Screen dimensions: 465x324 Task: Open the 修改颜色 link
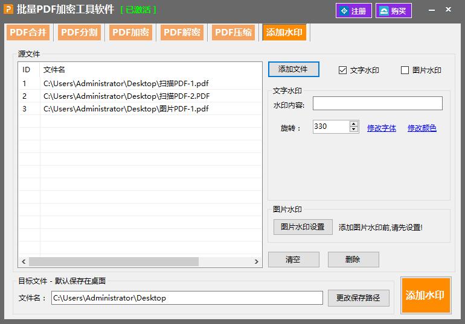click(422, 128)
